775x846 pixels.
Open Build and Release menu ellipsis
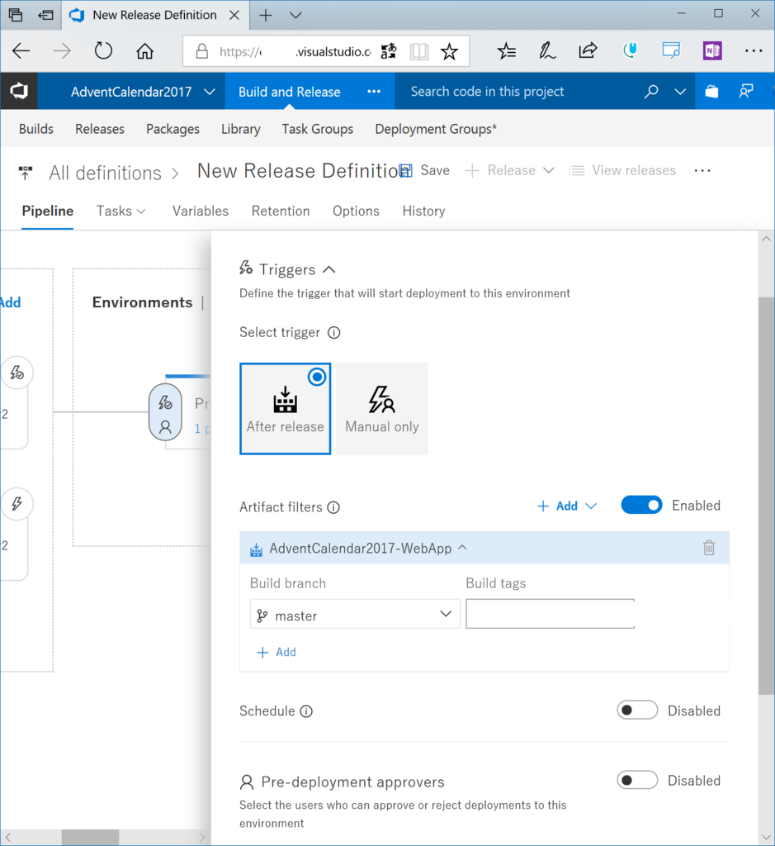pos(374,92)
